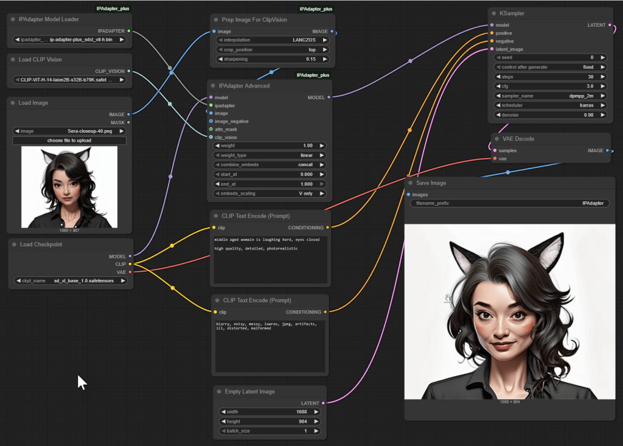Viewport: 623px width, 446px height.
Task: Click the Load Image node's title dot
Action: [12, 103]
